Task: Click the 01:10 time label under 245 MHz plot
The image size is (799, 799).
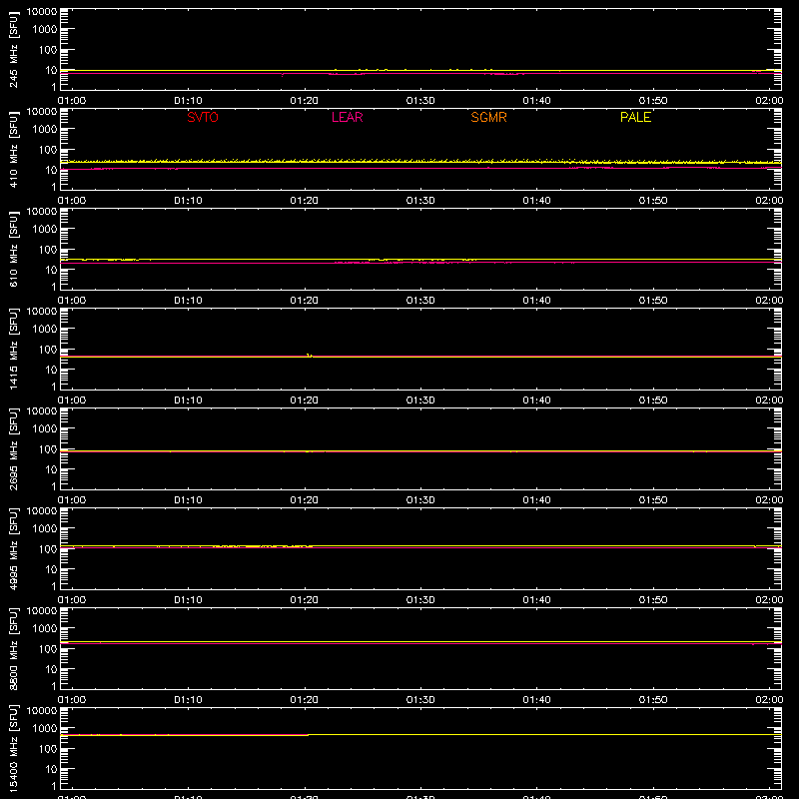Action: click(188, 101)
